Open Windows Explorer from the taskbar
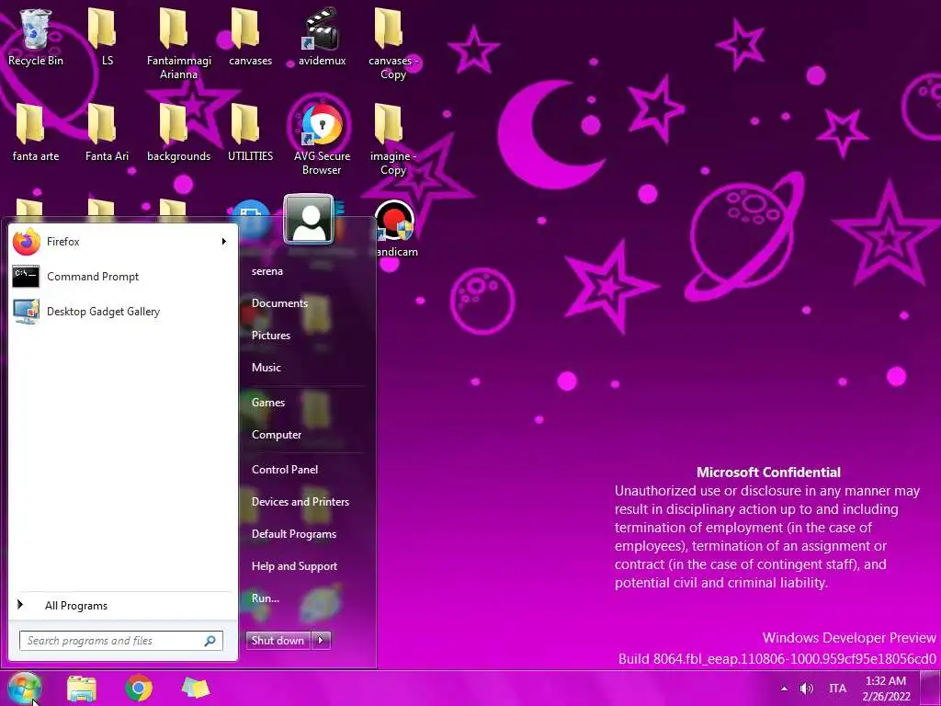Image resolution: width=941 pixels, height=706 pixels. pyautogui.click(x=82, y=689)
